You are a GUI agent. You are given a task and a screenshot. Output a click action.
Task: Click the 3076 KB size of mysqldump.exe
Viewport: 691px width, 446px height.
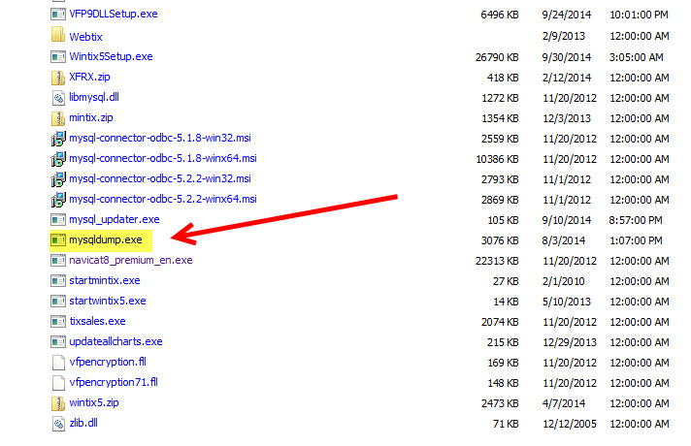click(500, 240)
